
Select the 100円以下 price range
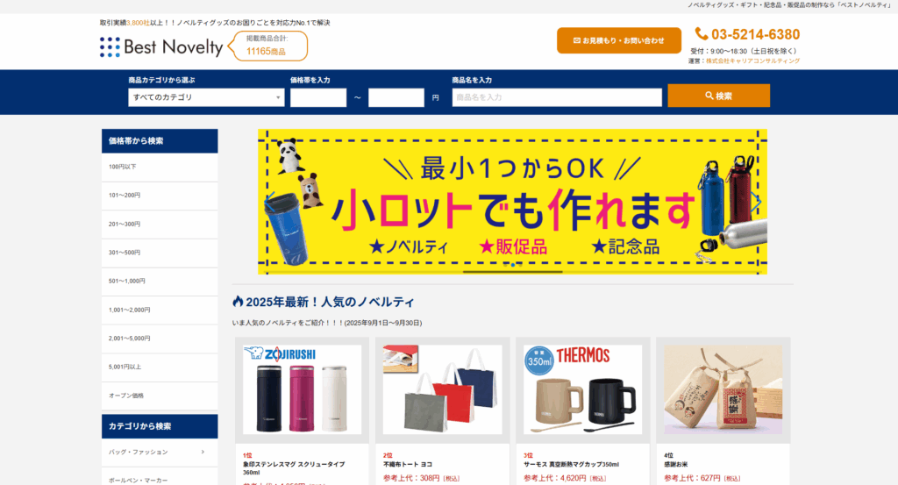click(160, 168)
